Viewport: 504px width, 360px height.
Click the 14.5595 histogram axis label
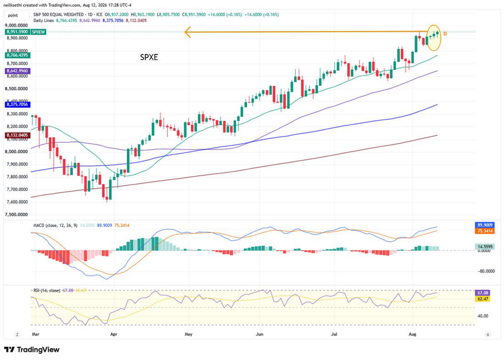(x=485, y=247)
